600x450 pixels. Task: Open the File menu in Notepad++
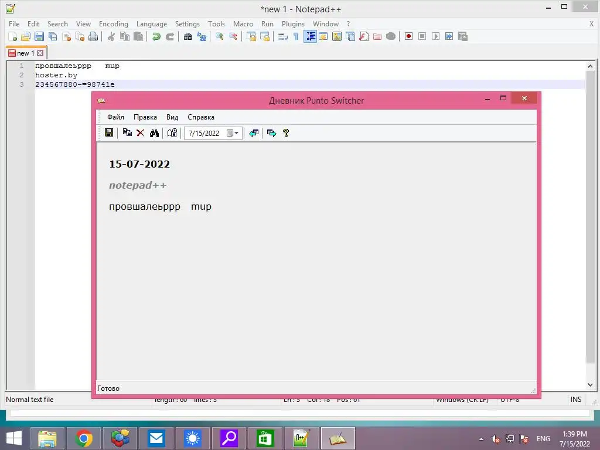pyautogui.click(x=14, y=23)
